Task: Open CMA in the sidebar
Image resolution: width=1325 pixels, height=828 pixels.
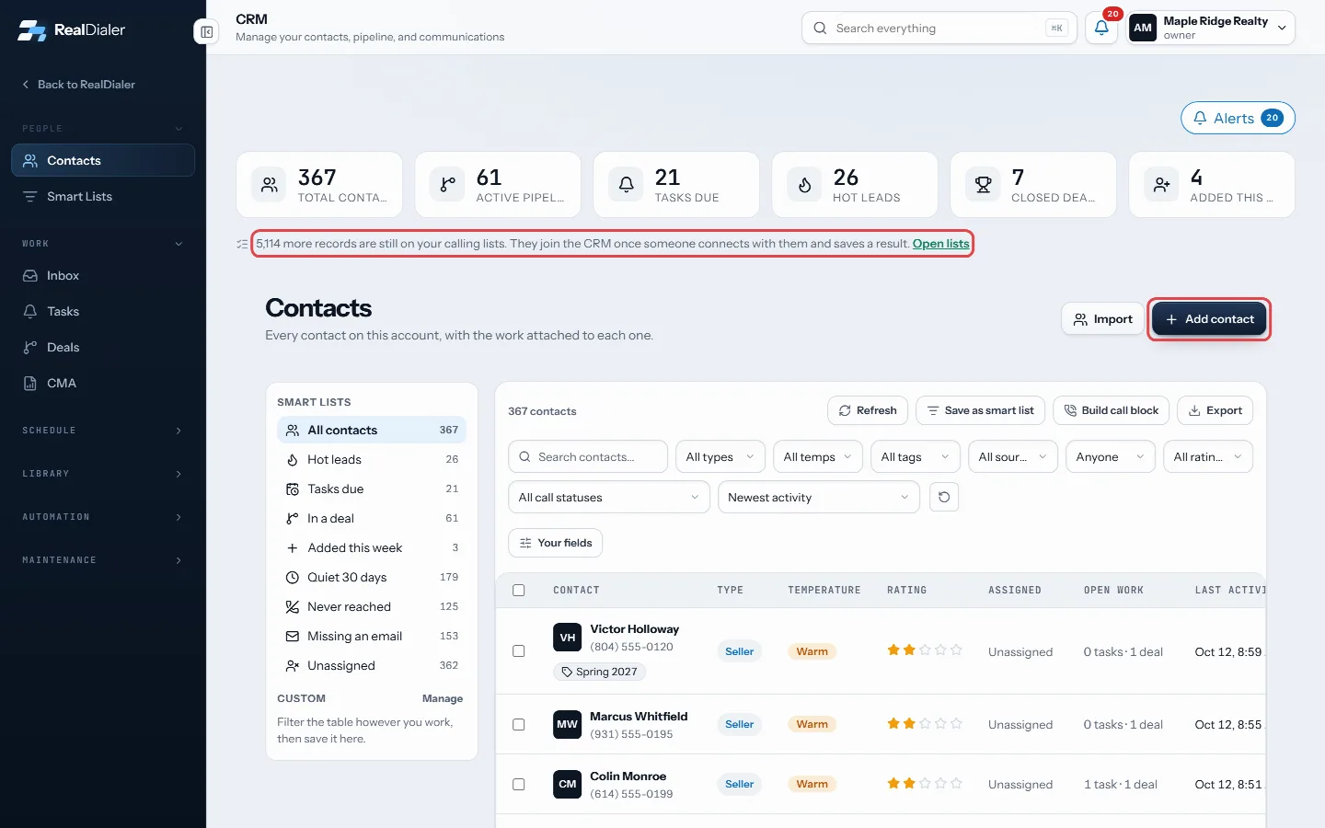Action: coord(103,383)
